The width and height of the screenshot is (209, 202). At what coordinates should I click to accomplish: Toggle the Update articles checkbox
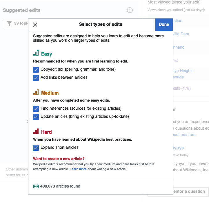click(36, 117)
